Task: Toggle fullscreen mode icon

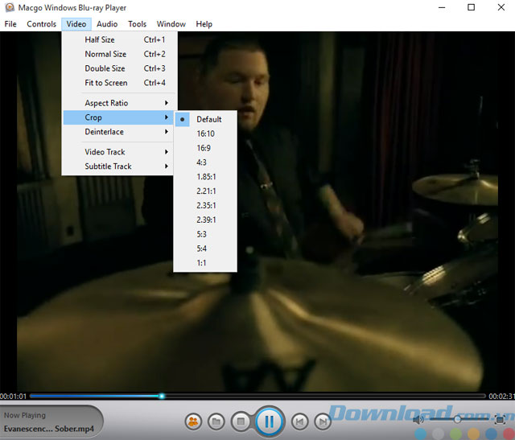Action: [500, 419]
